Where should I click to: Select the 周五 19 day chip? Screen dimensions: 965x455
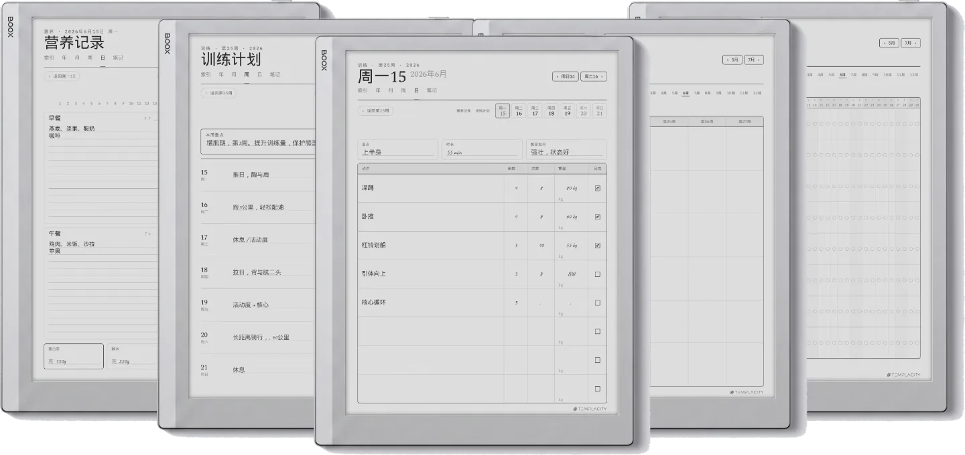click(x=568, y=111)
